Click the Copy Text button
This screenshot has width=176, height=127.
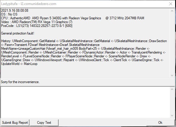pyautogui.click(x=44, y=123)
